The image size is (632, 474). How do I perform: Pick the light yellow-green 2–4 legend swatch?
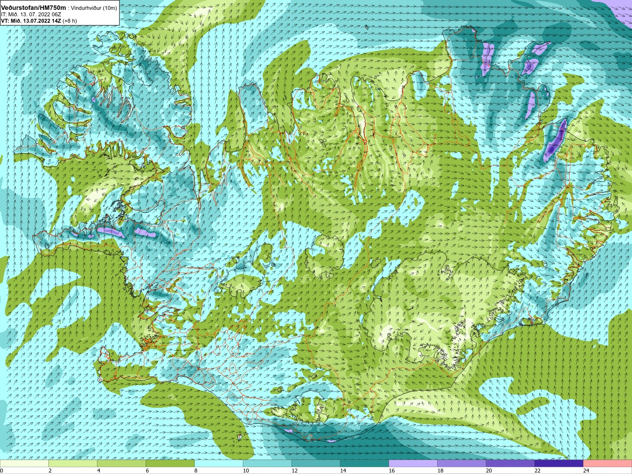click(x=73, y=464)
